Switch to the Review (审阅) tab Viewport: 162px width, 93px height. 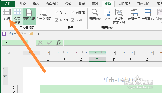(x=95, y=4)
